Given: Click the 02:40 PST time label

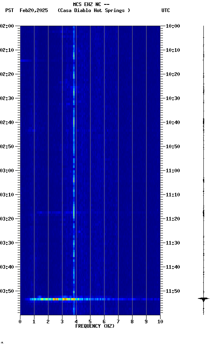Looking at the screenshot, I should tap(7, 122).
